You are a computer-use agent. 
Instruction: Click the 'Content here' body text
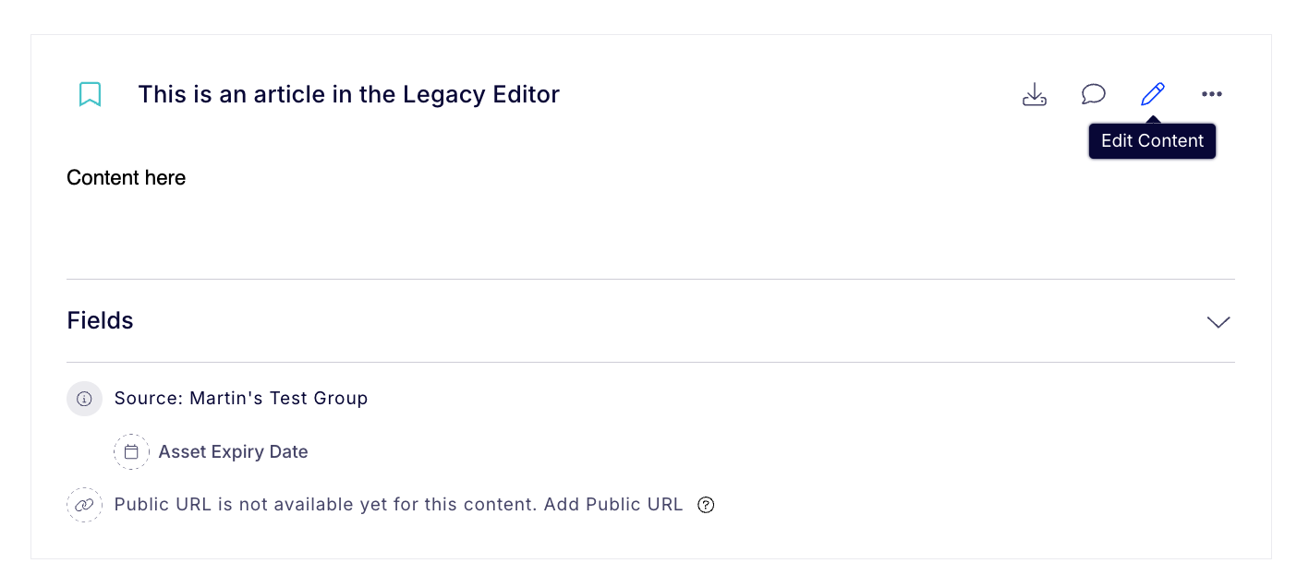pos(126,178)
